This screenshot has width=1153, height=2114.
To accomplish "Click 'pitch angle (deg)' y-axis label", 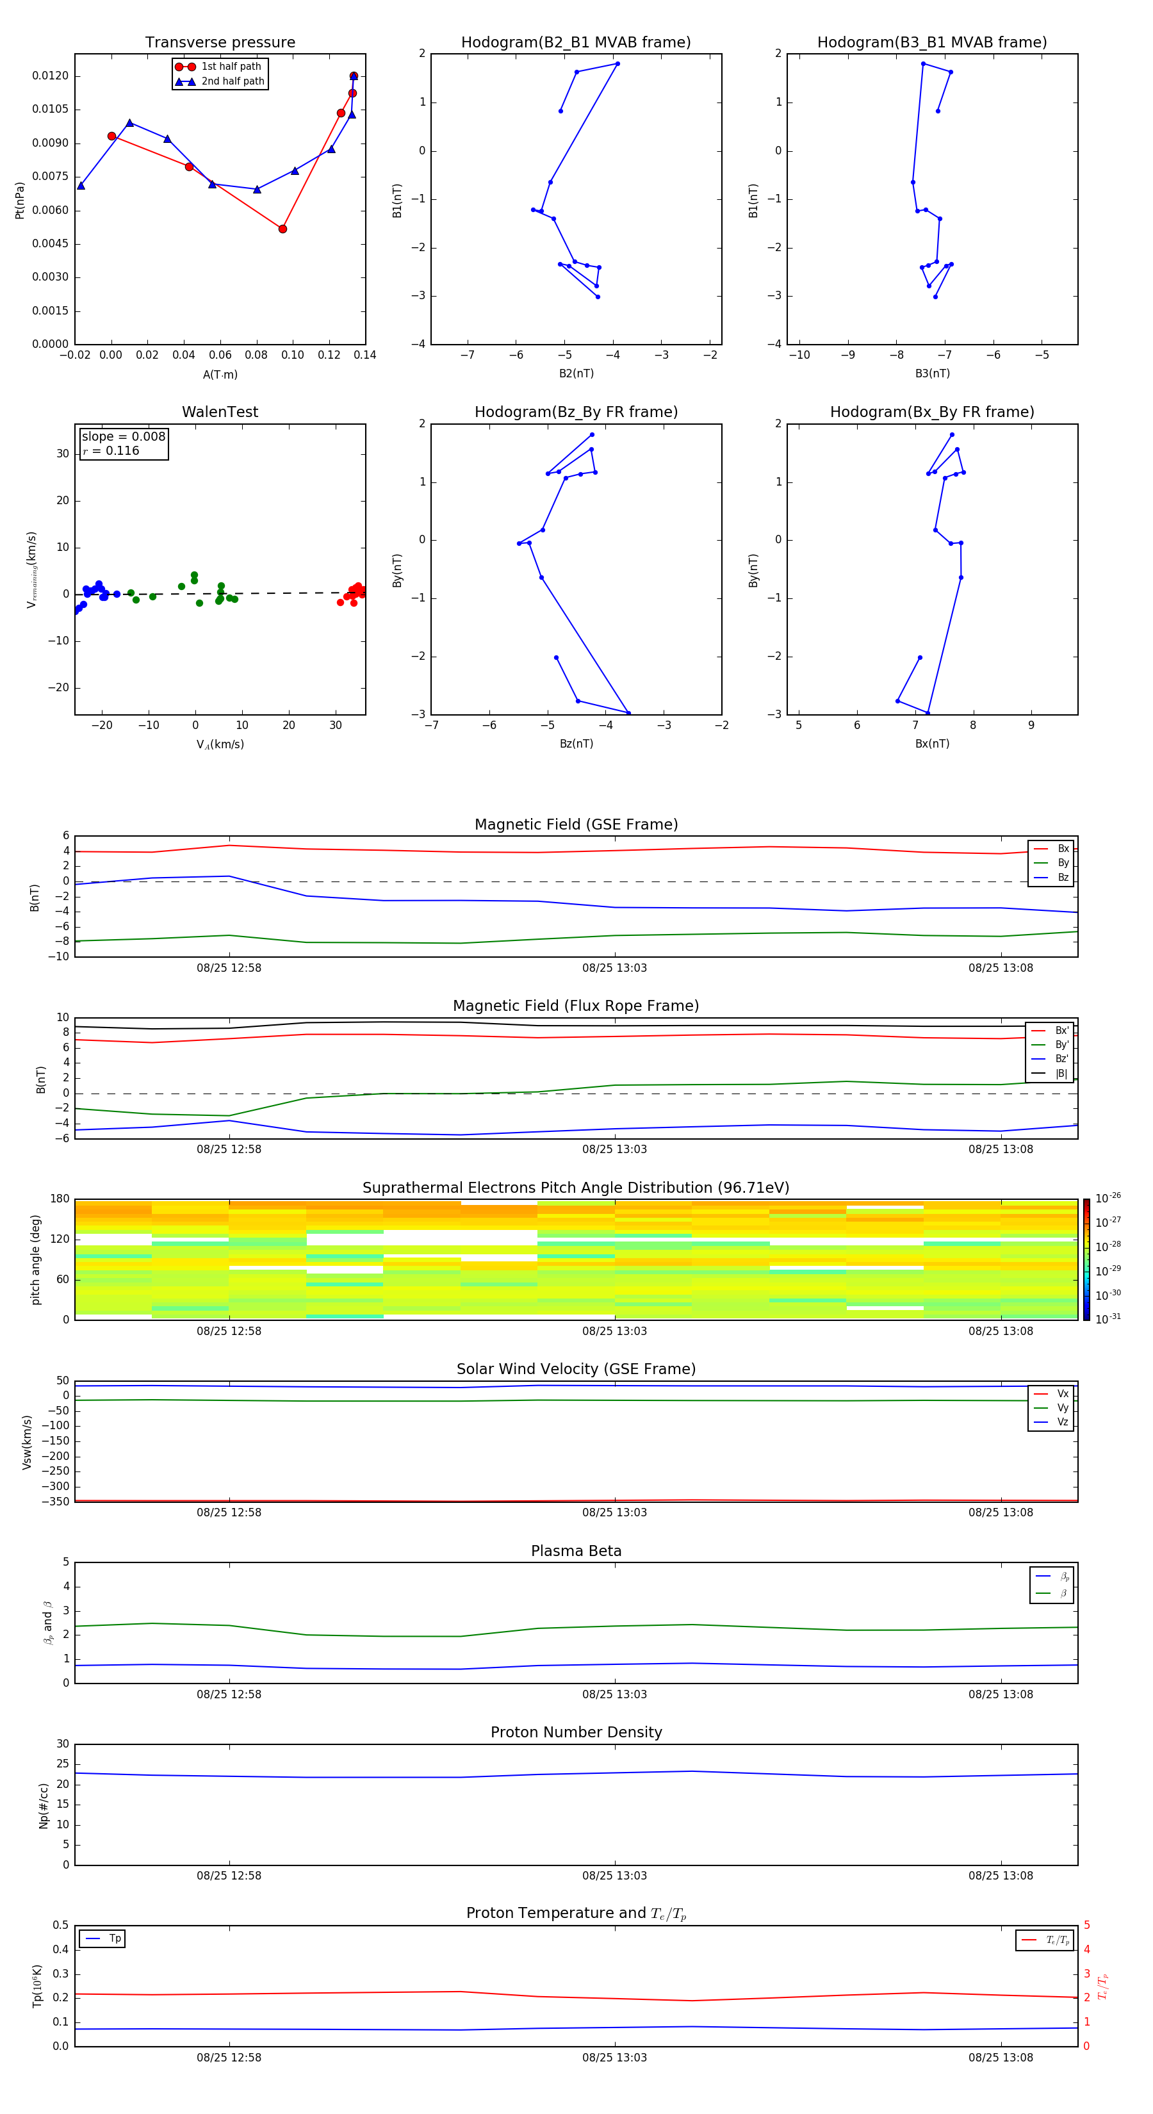I will [35, 1259].
